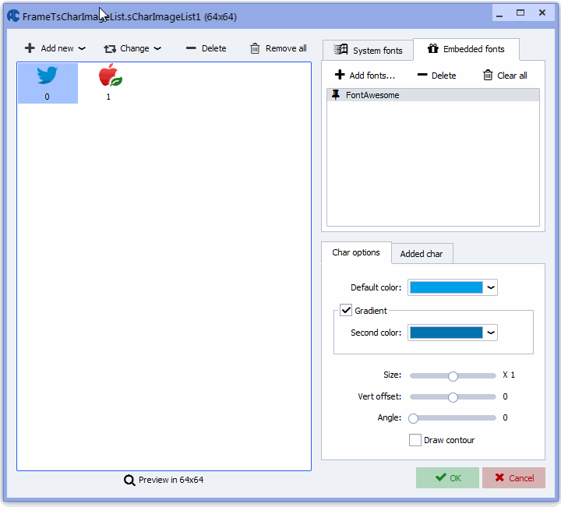
Task: Click the Add new plus icon
Action: (30, 48)
